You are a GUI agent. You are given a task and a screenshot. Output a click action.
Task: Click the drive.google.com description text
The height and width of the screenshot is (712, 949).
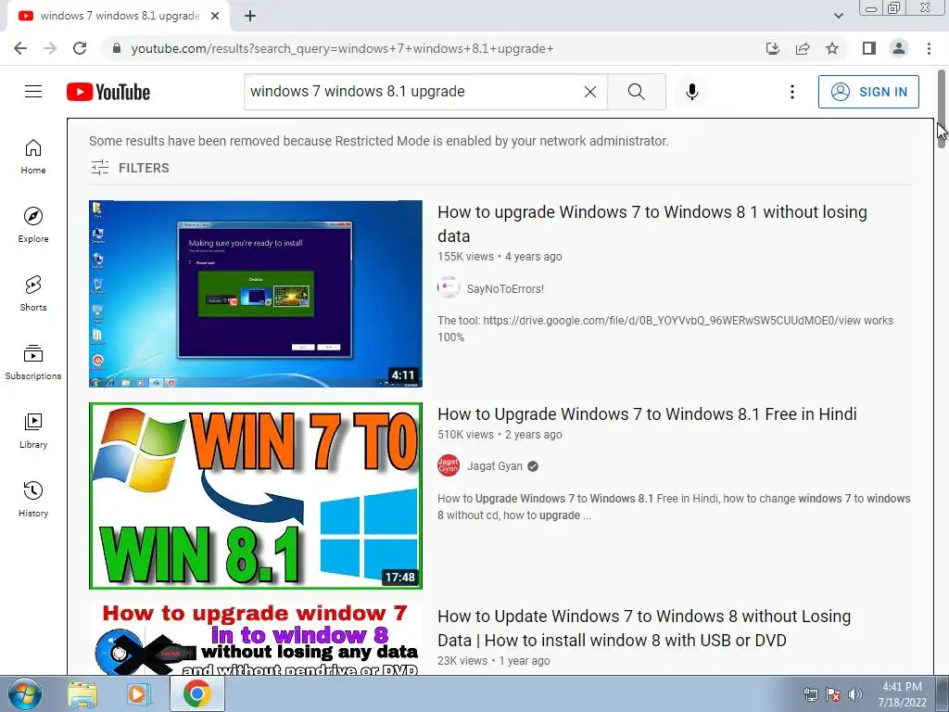(665, 329)
